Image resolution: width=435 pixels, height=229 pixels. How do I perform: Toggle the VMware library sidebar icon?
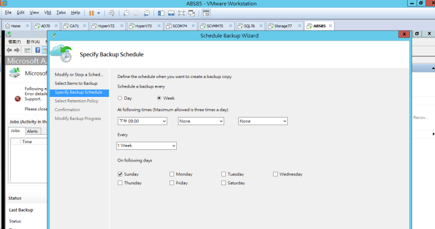point(161,12)
